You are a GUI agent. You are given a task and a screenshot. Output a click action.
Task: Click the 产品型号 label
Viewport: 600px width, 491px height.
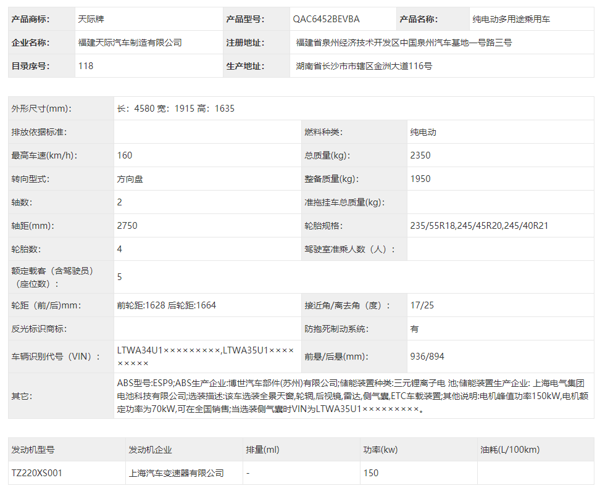tap(245, 19)
